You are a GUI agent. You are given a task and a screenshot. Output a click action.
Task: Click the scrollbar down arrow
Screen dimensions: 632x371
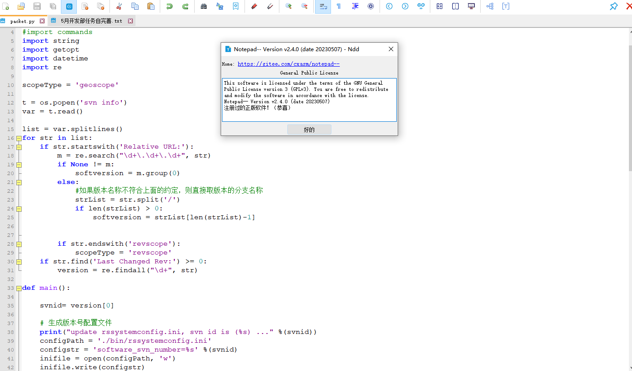(630, 367)
